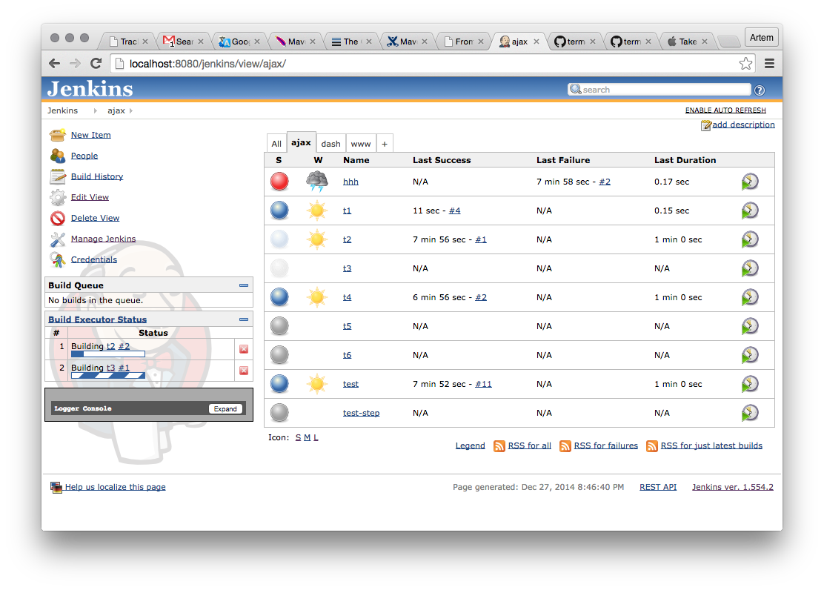The height and width of the screenshot is (590, 824).
Task: Click the stormy weather icon for hhh
Action: (x=317, y=182)
